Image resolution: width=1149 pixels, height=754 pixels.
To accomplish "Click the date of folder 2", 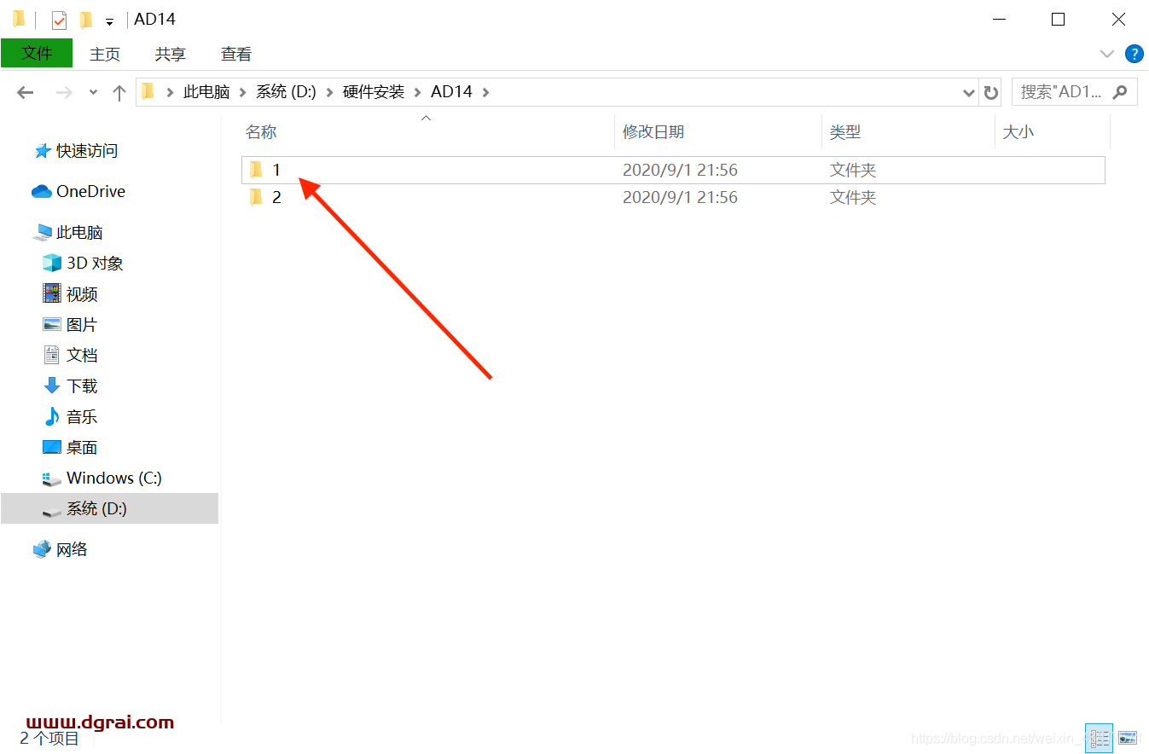I will coord(680,197).
